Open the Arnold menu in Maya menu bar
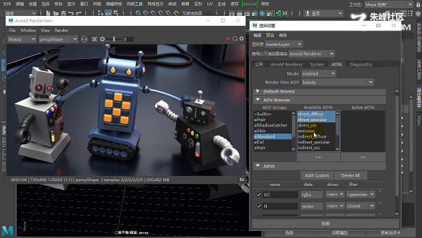The width and height of the screenshot is (422, 238). [250, 4]
